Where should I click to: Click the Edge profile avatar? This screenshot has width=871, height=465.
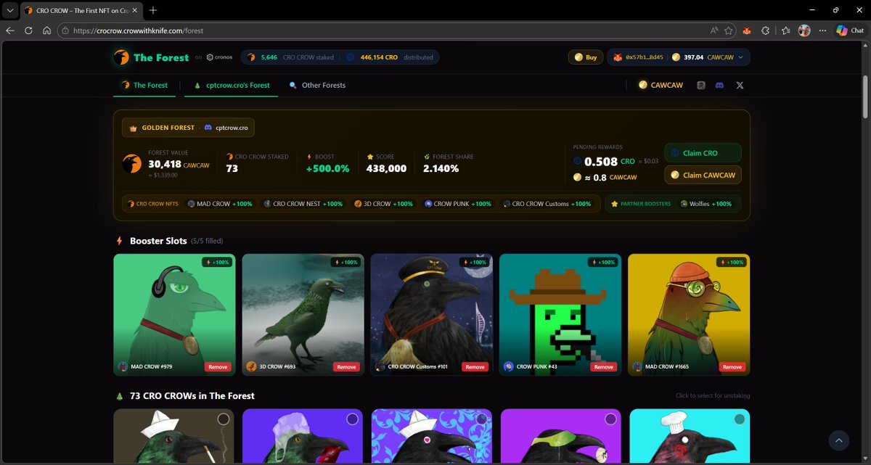(804, 30)
